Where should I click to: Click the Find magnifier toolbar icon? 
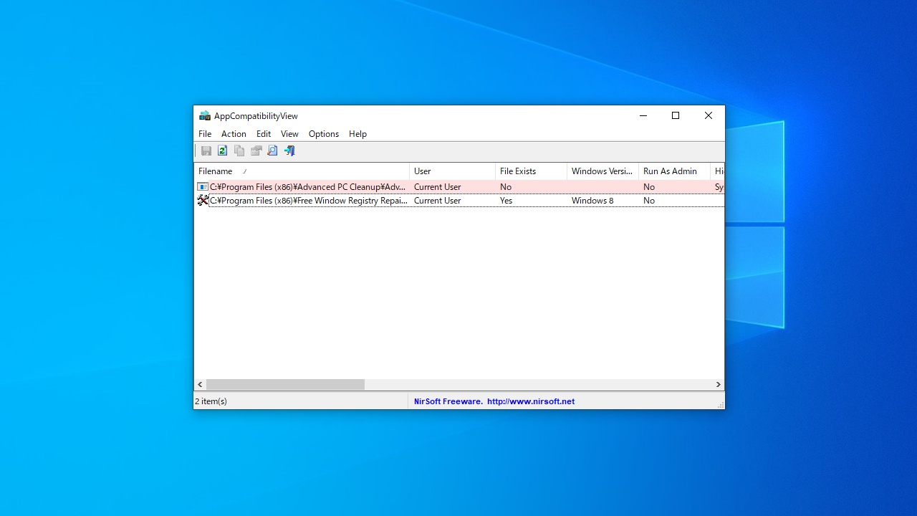coord(272,150)
